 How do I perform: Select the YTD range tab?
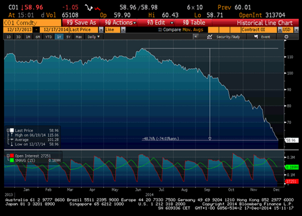[48, 37]
